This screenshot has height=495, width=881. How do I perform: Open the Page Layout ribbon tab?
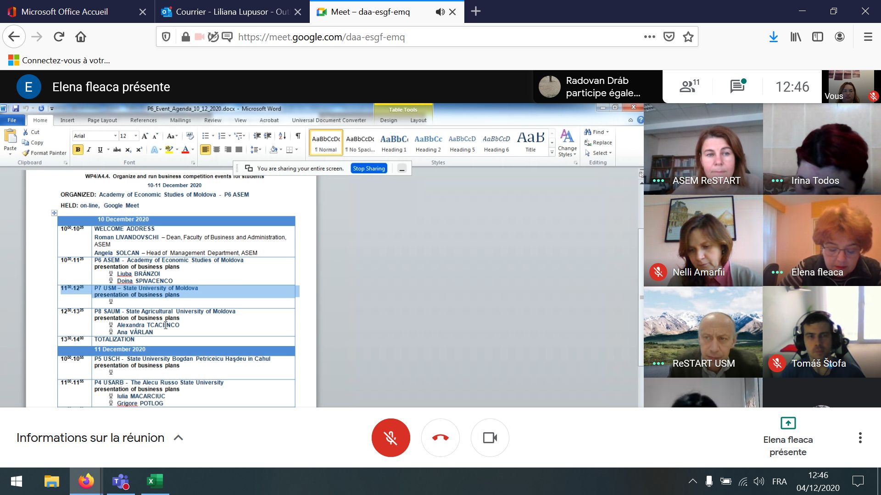[x=102, y=120]
